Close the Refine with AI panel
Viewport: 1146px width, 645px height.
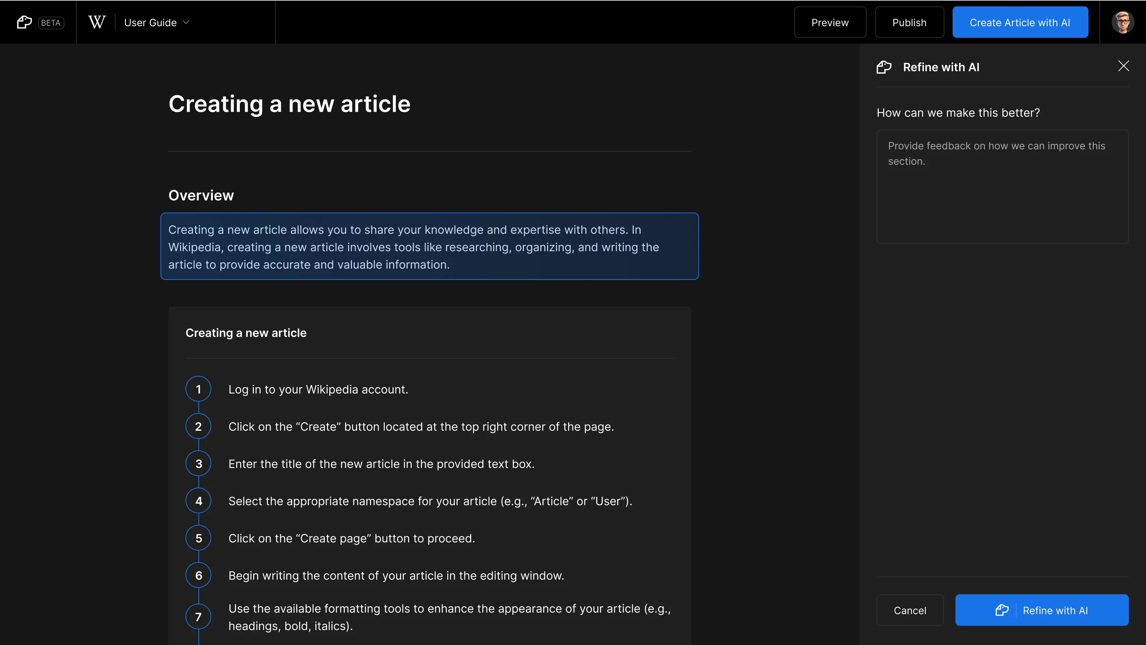pyautogui.click(x=1124, y=66)
